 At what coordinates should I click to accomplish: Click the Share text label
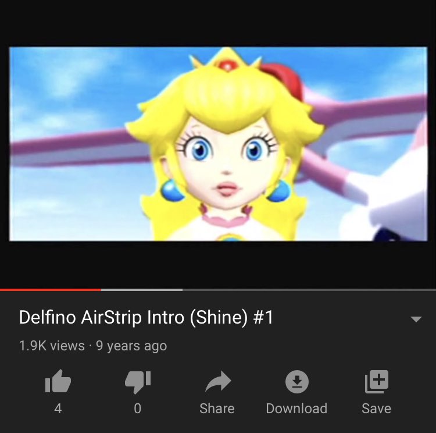click(x=217, y=409)
